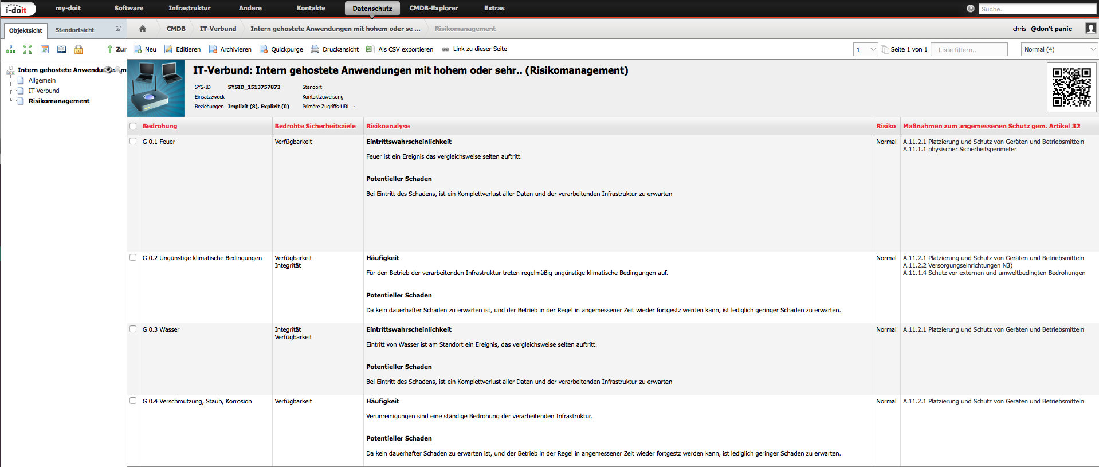Click the Intern gehostete Anwendungen breadcrumb
The width and height of the screenshot is (1099, 467).
coord(335,29)
